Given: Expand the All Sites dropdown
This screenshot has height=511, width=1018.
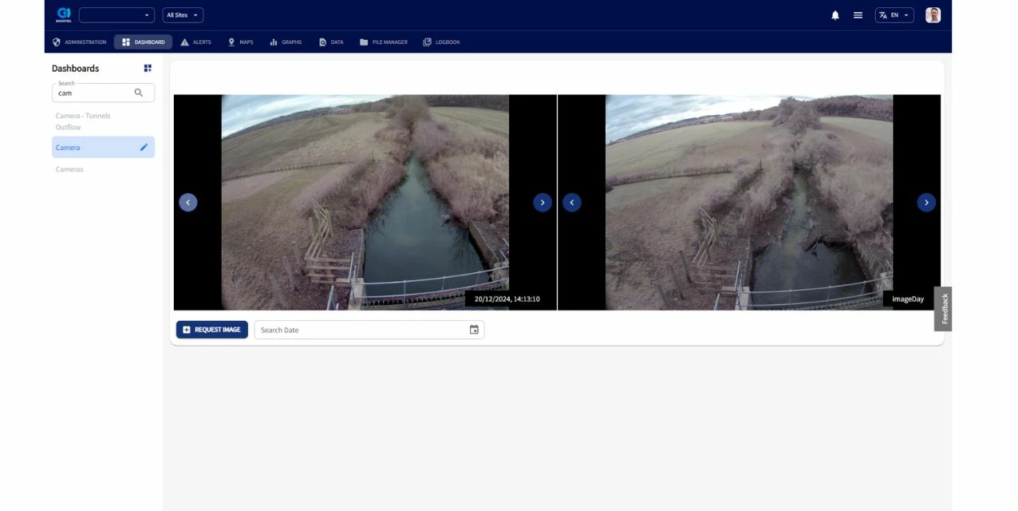Looking at the screenshot, I should 183,15.
